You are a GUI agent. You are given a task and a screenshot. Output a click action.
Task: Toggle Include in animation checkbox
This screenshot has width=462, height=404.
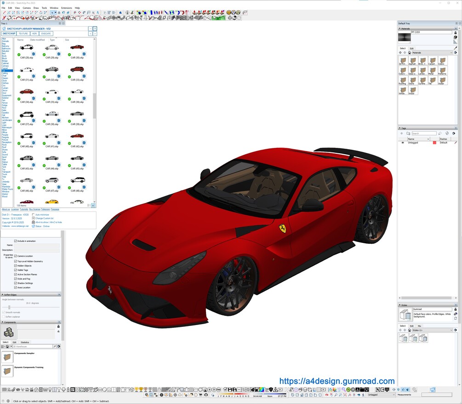point(16,241)
